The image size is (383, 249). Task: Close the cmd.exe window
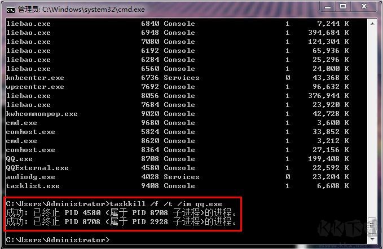pos(364,7)
